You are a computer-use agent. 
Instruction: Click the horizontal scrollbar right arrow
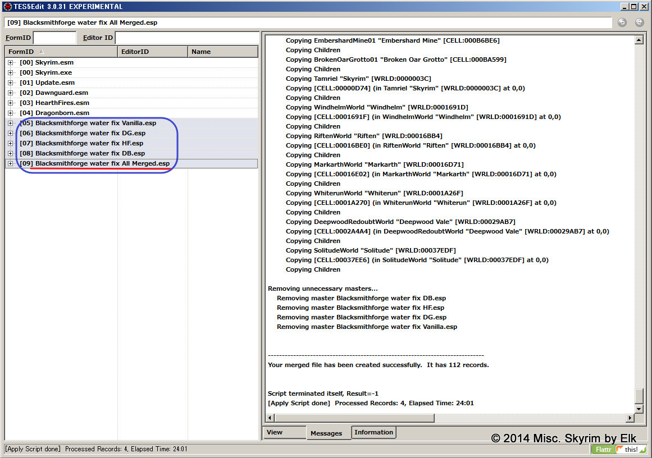click(630, 418)
